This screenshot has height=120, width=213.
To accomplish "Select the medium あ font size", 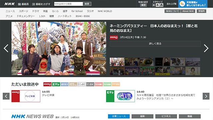I will 157,5.
